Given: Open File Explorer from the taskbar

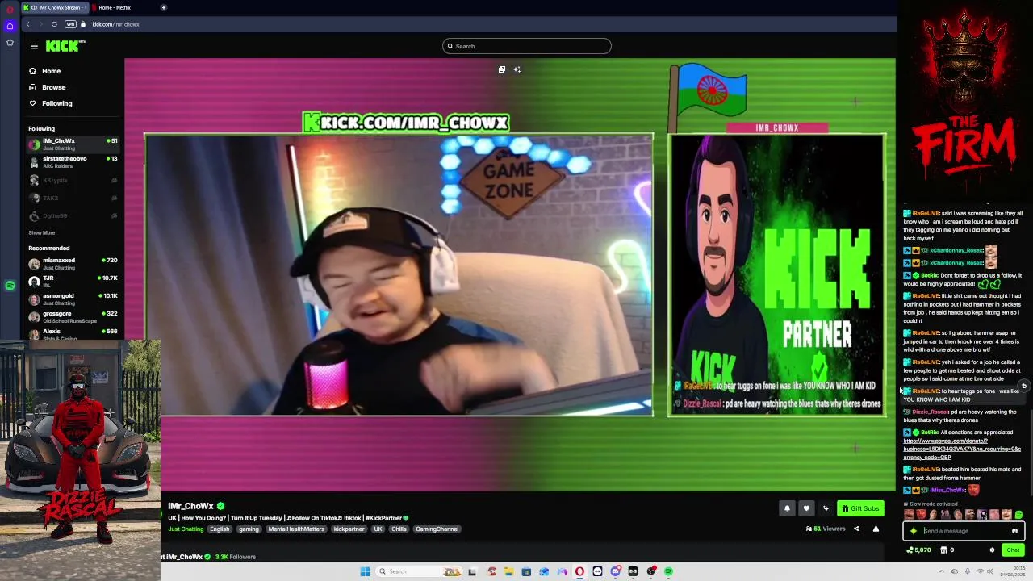Looking at the screenshot, I should [x=508, y=571].
